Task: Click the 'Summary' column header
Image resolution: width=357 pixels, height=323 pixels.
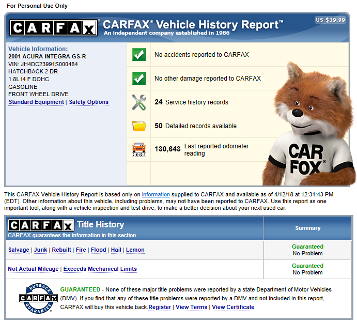Action: [308, 228]
